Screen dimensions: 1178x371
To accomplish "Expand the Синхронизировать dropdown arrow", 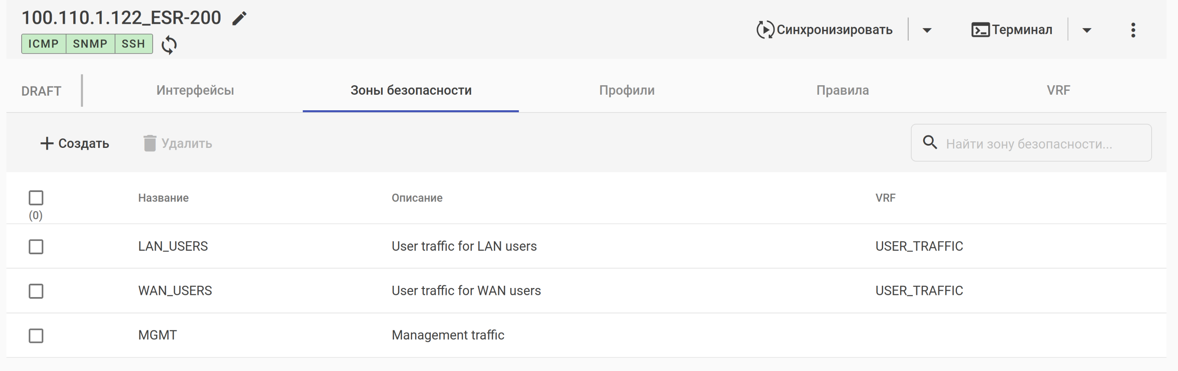I will click(x=927, y=31).
